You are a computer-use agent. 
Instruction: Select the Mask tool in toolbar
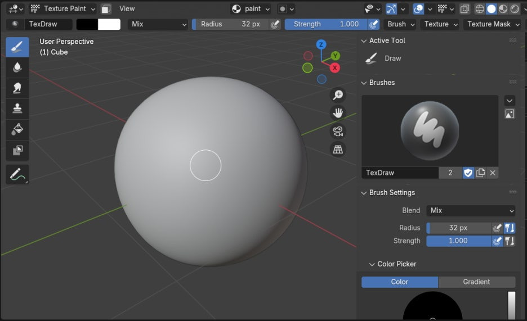(x=17, y=150)
